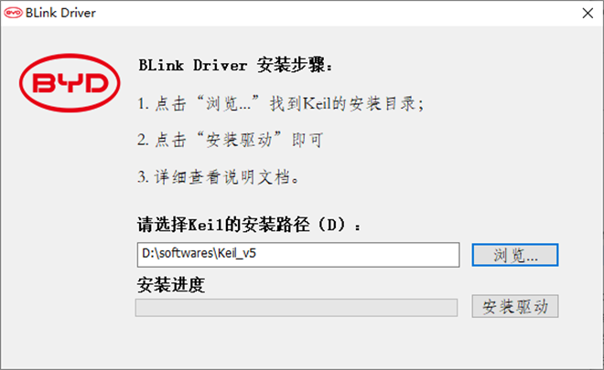Click the empty installation progress bar

(x=297, y=308)
